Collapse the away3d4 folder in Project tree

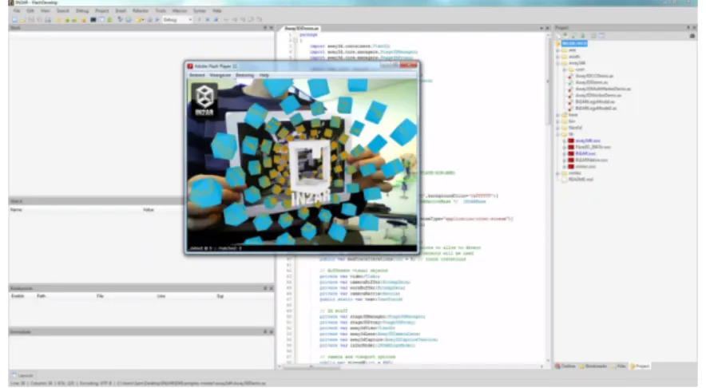coord(557,63)
